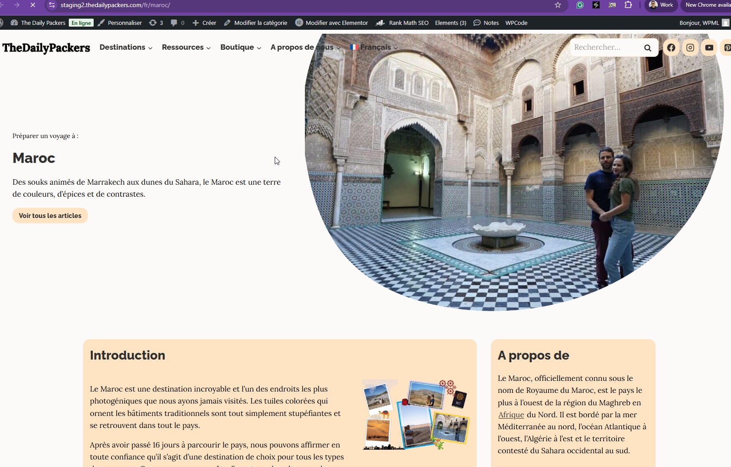This screenshot has width=731, height=467.
Task: Expand the Ressources dropdown menu
Action: (x=186, y=47)
